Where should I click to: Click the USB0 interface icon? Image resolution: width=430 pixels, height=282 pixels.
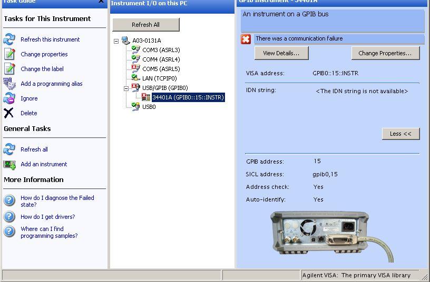tap(136, 106)
